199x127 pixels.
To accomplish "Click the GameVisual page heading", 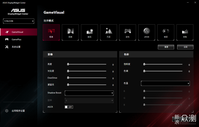I will [x=54, y=12].
